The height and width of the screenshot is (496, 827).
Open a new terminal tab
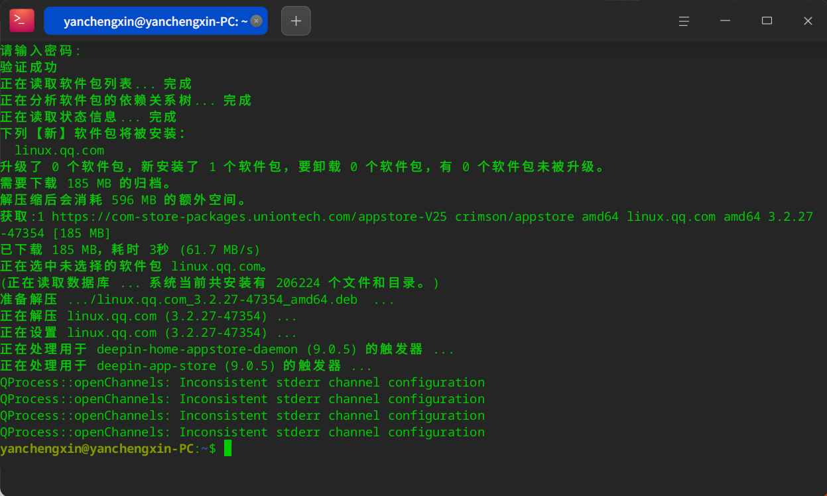(x=296, y=21)
